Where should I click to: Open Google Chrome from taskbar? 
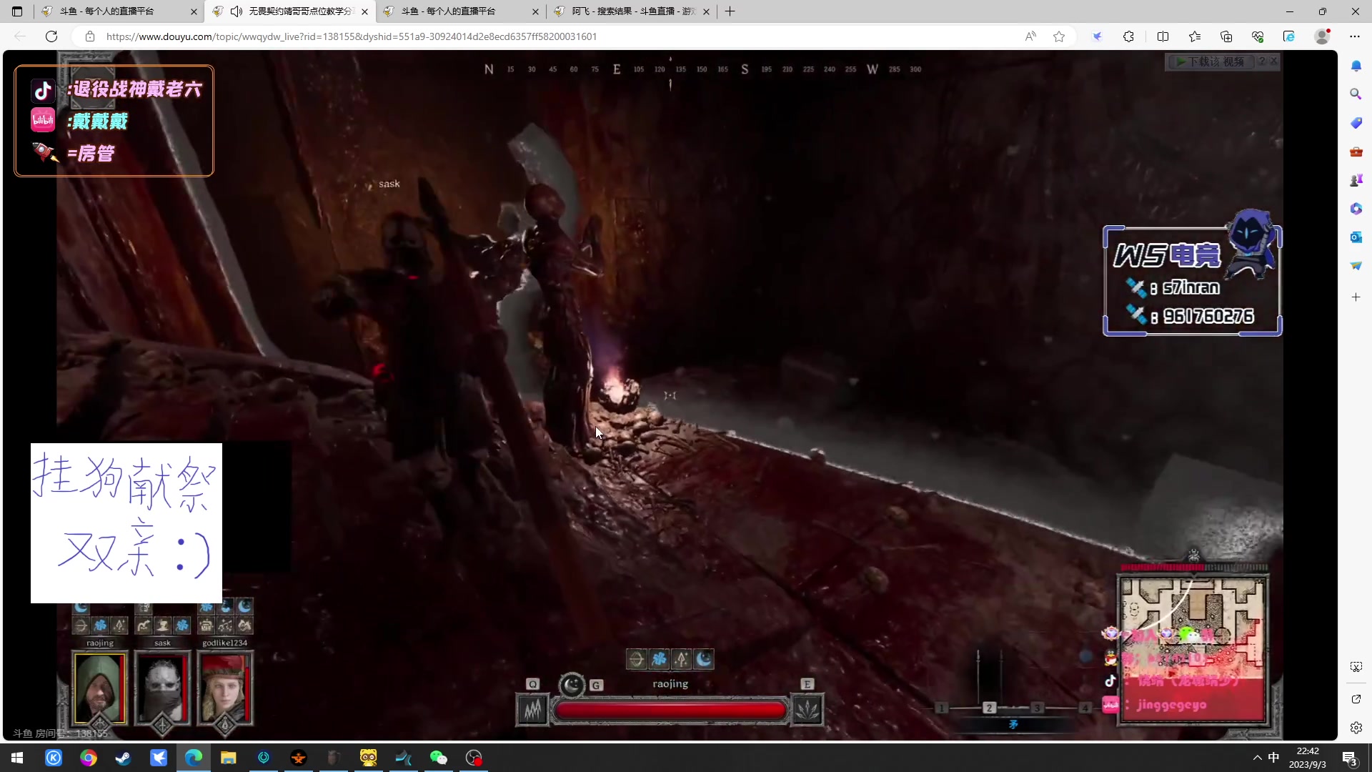[x=89, y=758]
